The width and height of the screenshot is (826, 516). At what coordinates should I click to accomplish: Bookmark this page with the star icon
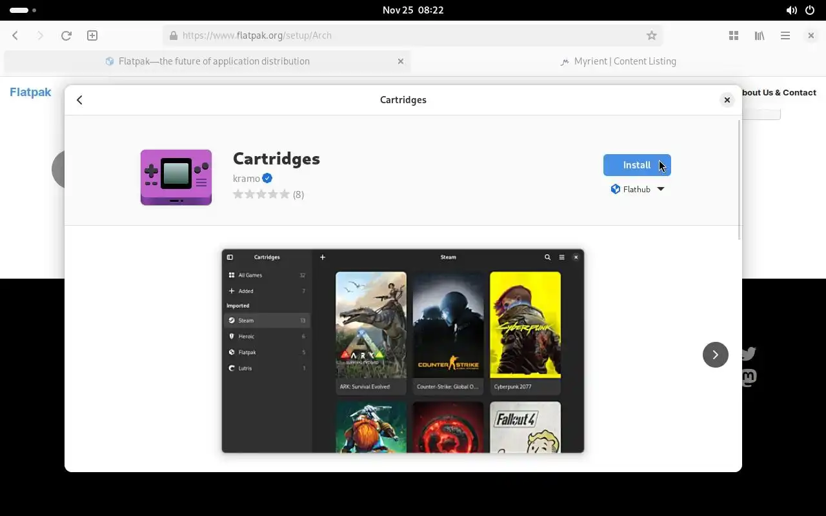pos(652,35)
